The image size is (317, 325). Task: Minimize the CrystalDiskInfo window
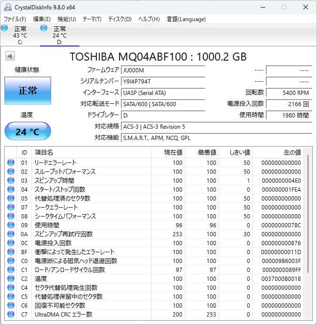(263, 7)
